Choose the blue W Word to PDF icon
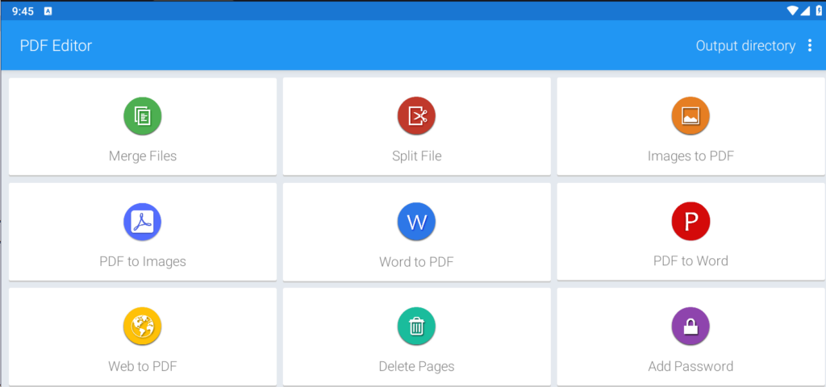Screen dimensions: 826x387 point(417,222)
